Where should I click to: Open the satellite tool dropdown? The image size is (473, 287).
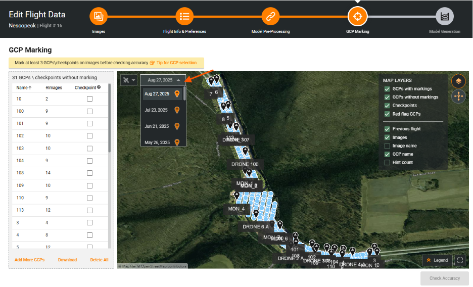tap(129, 80)
